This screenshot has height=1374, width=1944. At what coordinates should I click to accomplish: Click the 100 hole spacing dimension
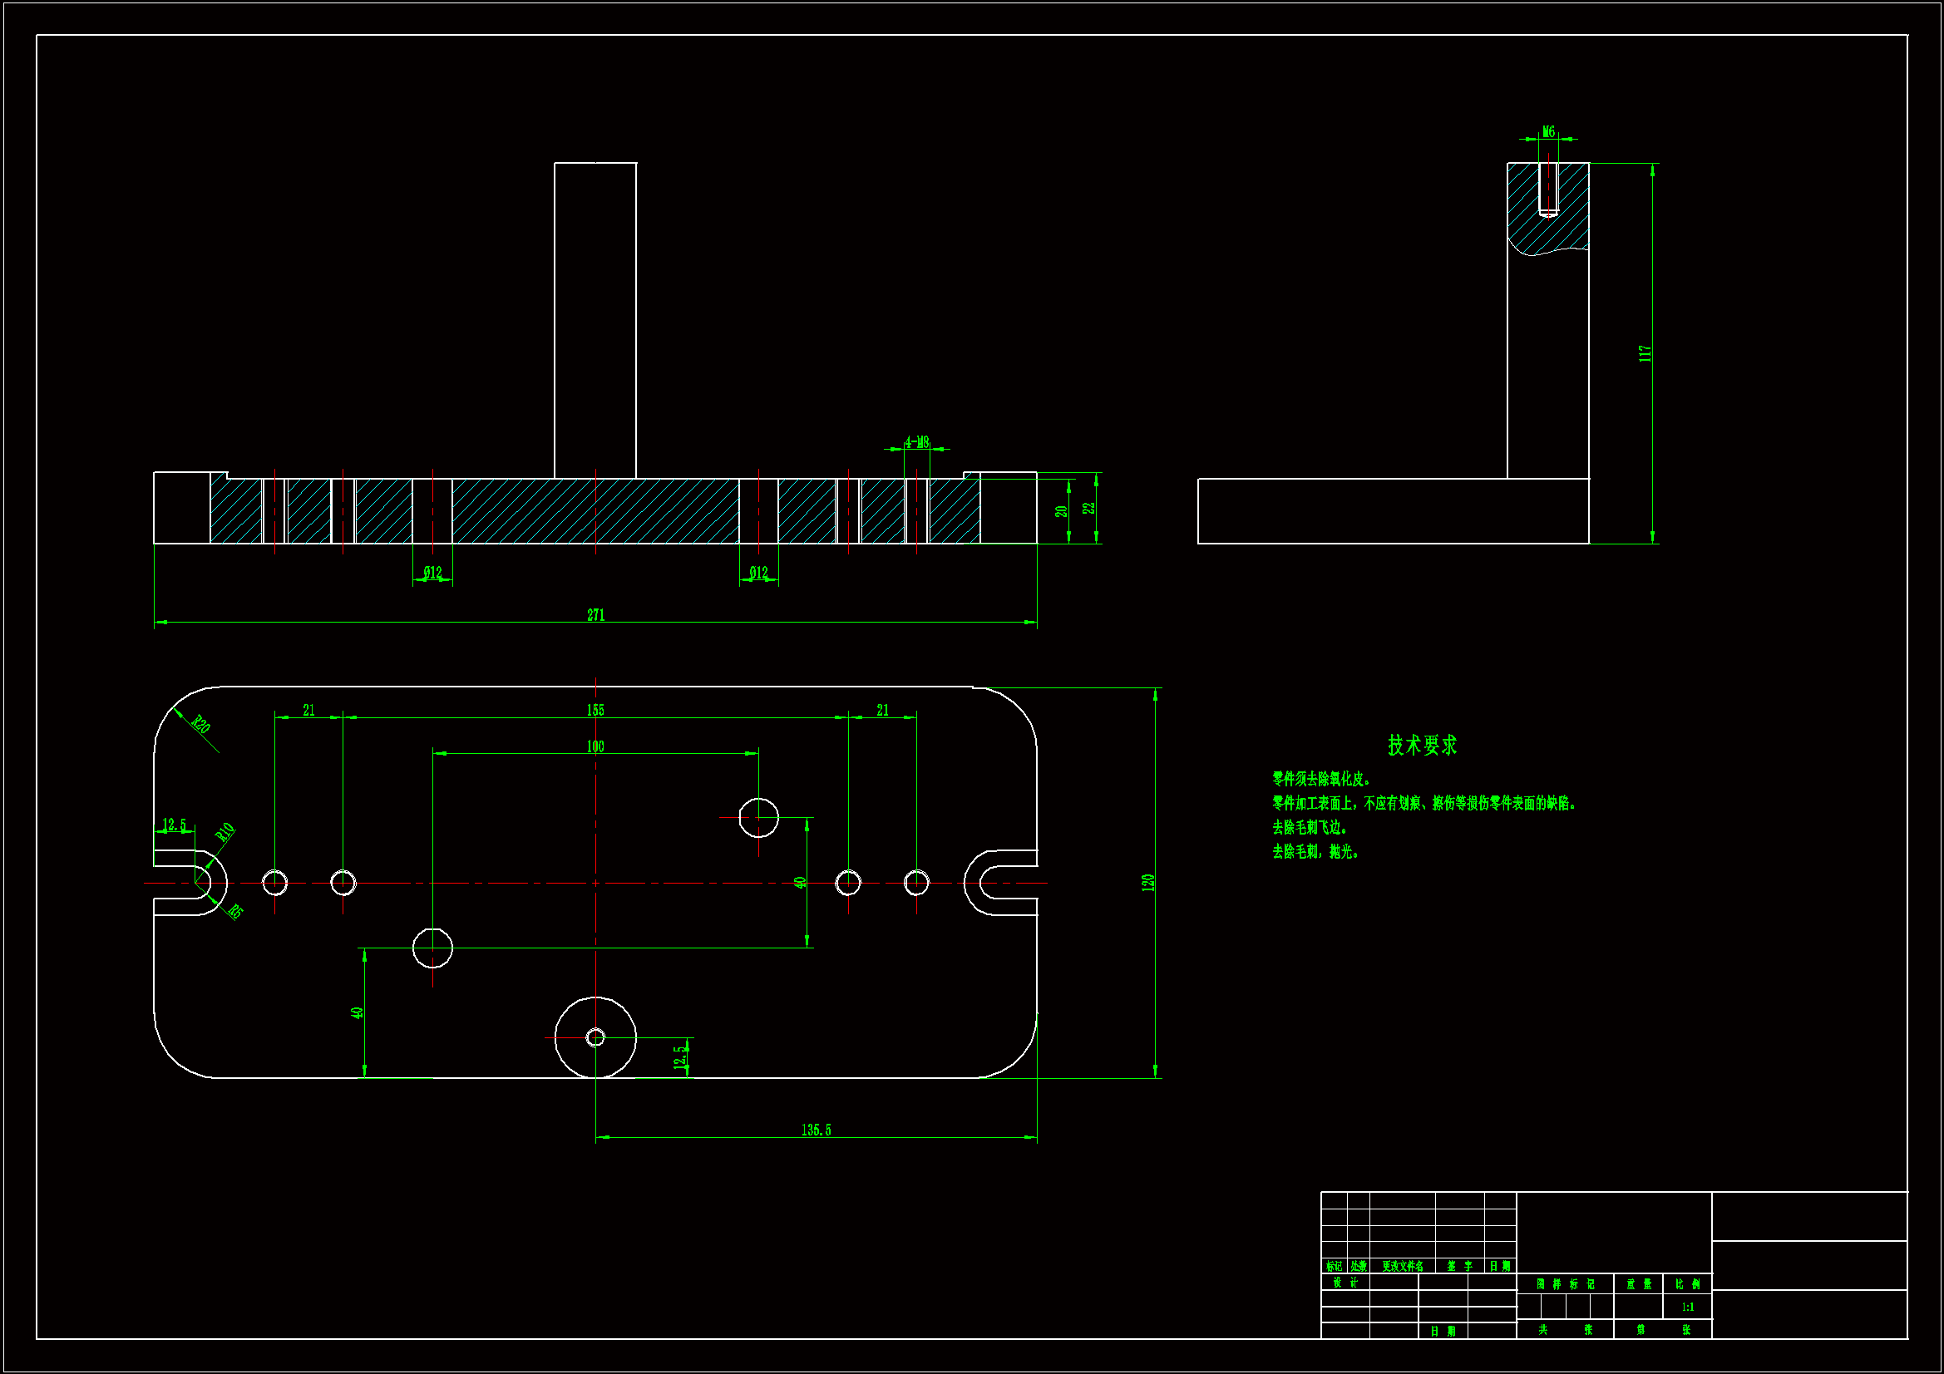[x=595, y=746]
